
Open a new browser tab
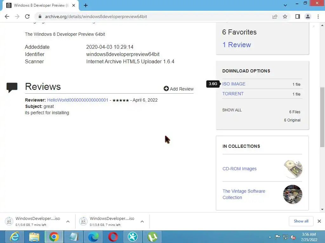point(86,5)
